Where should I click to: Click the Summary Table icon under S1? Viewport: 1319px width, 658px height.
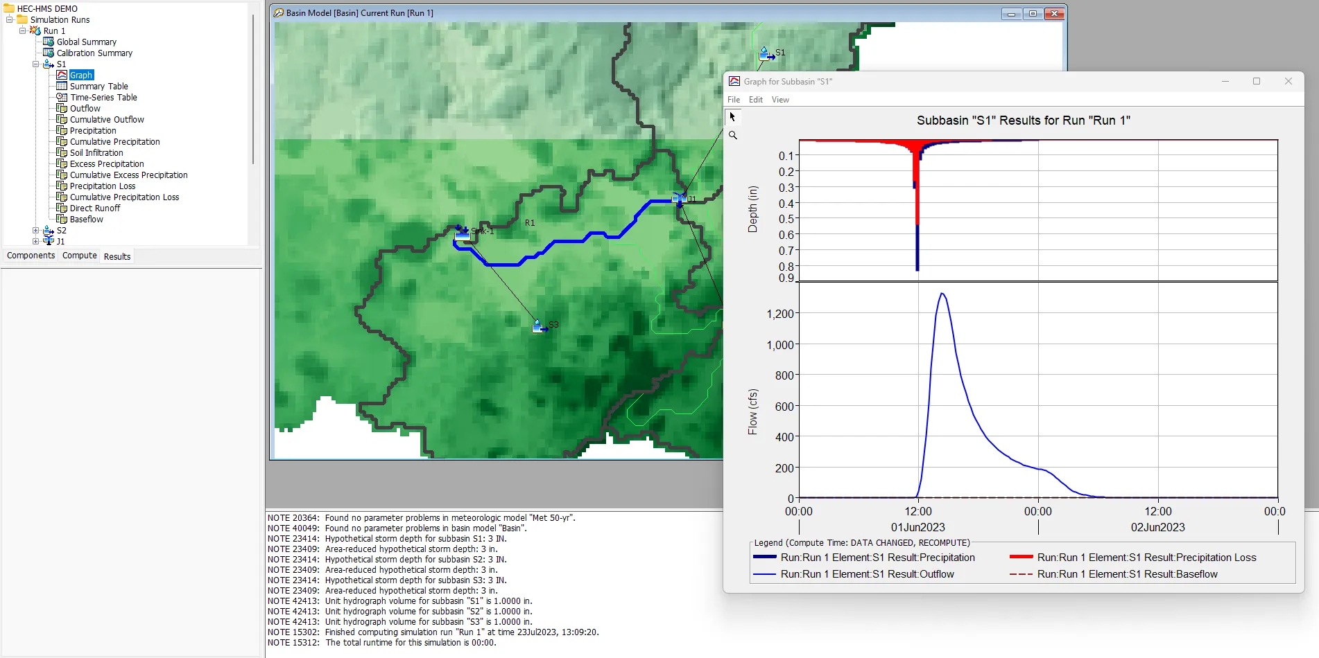pyautogui.click(x=62, y=86)
